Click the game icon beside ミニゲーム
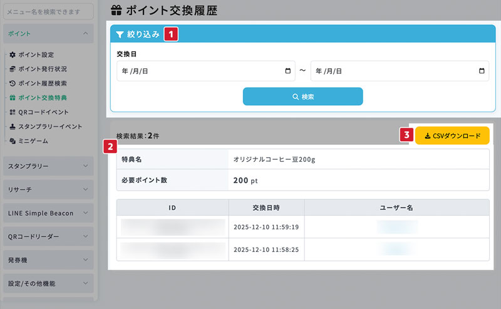This screenshot has height=309, width=501. coord(13,141)
